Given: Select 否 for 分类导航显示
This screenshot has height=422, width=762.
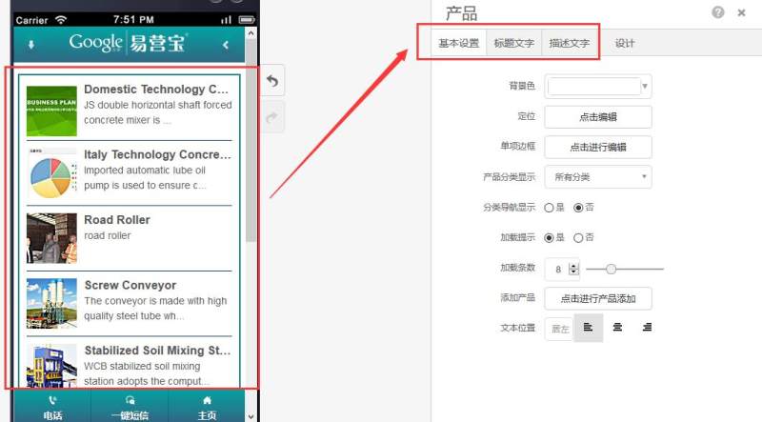Looking at the screenshot, I should point(578,208).
